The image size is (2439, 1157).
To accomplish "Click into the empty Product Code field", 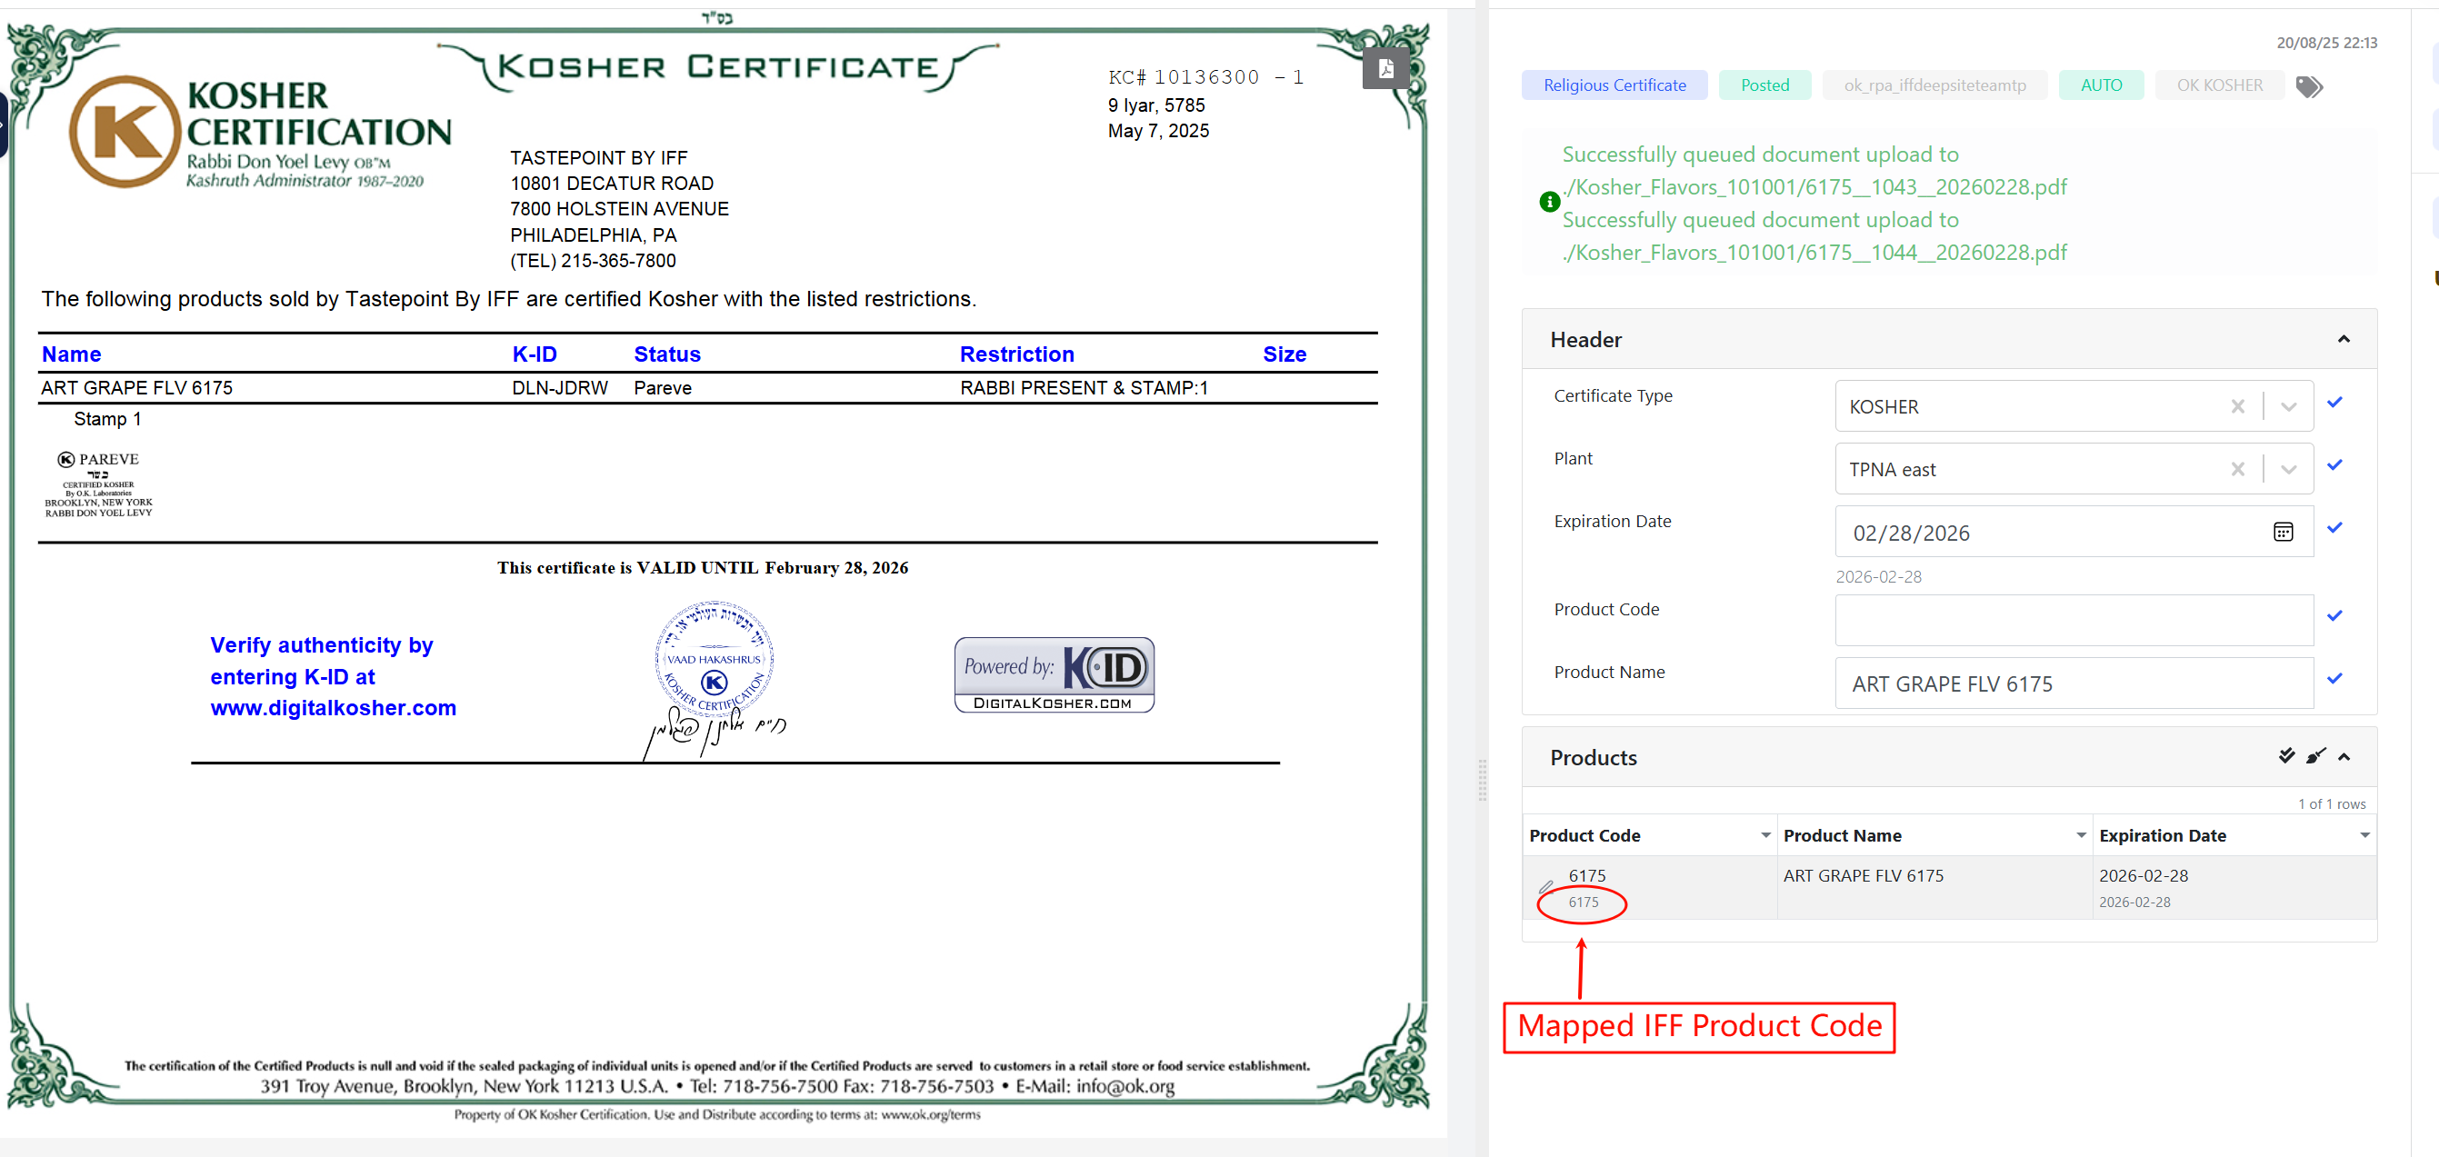I will pos(2074,620).
